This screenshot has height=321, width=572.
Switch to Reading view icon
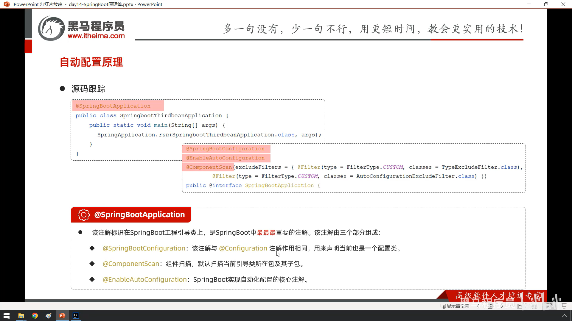click(x=549, y=306)
